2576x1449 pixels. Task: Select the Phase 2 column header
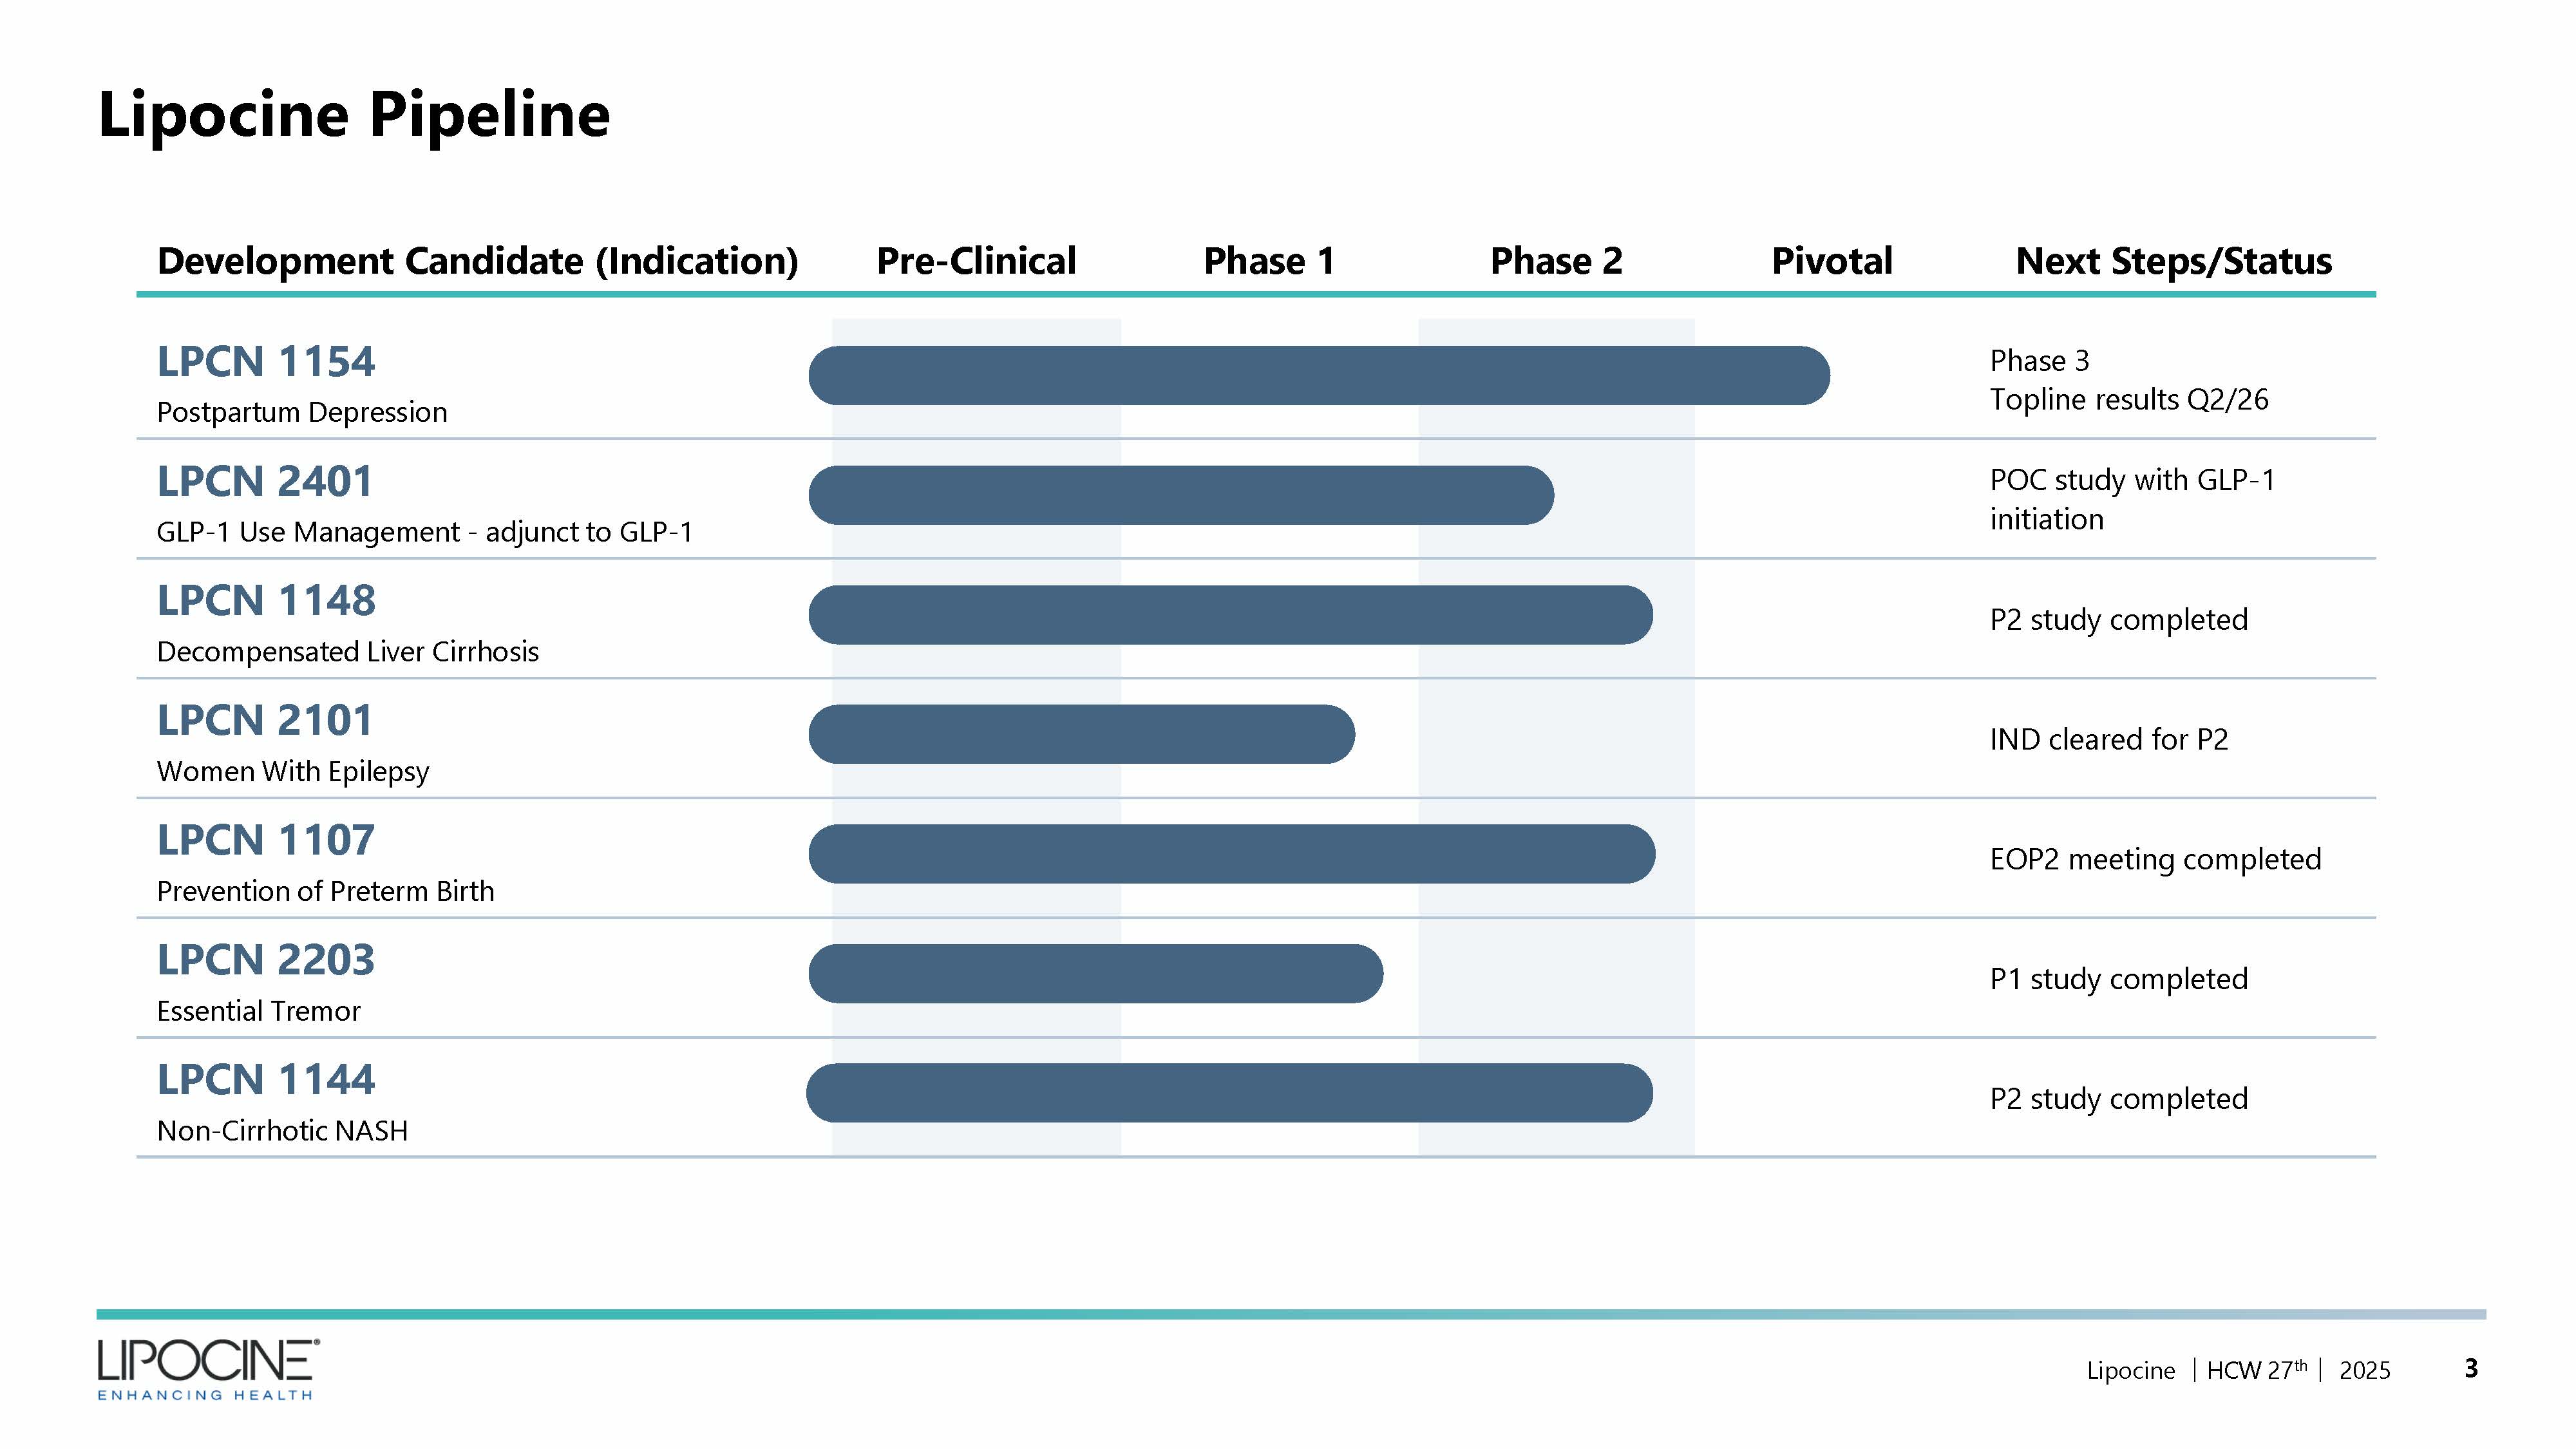point(1556,261)
